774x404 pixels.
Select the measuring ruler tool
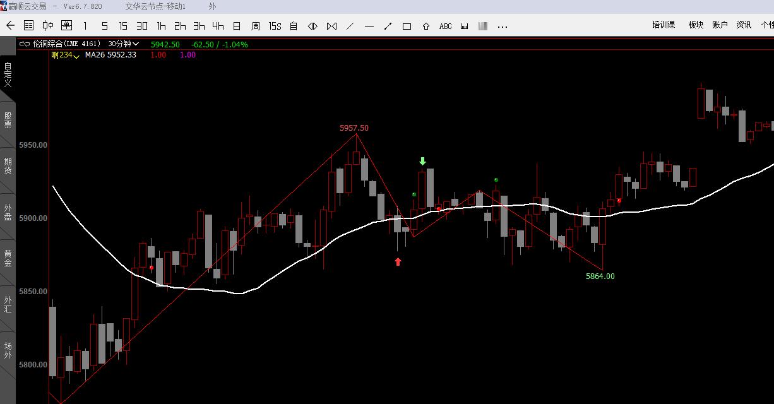465,26
